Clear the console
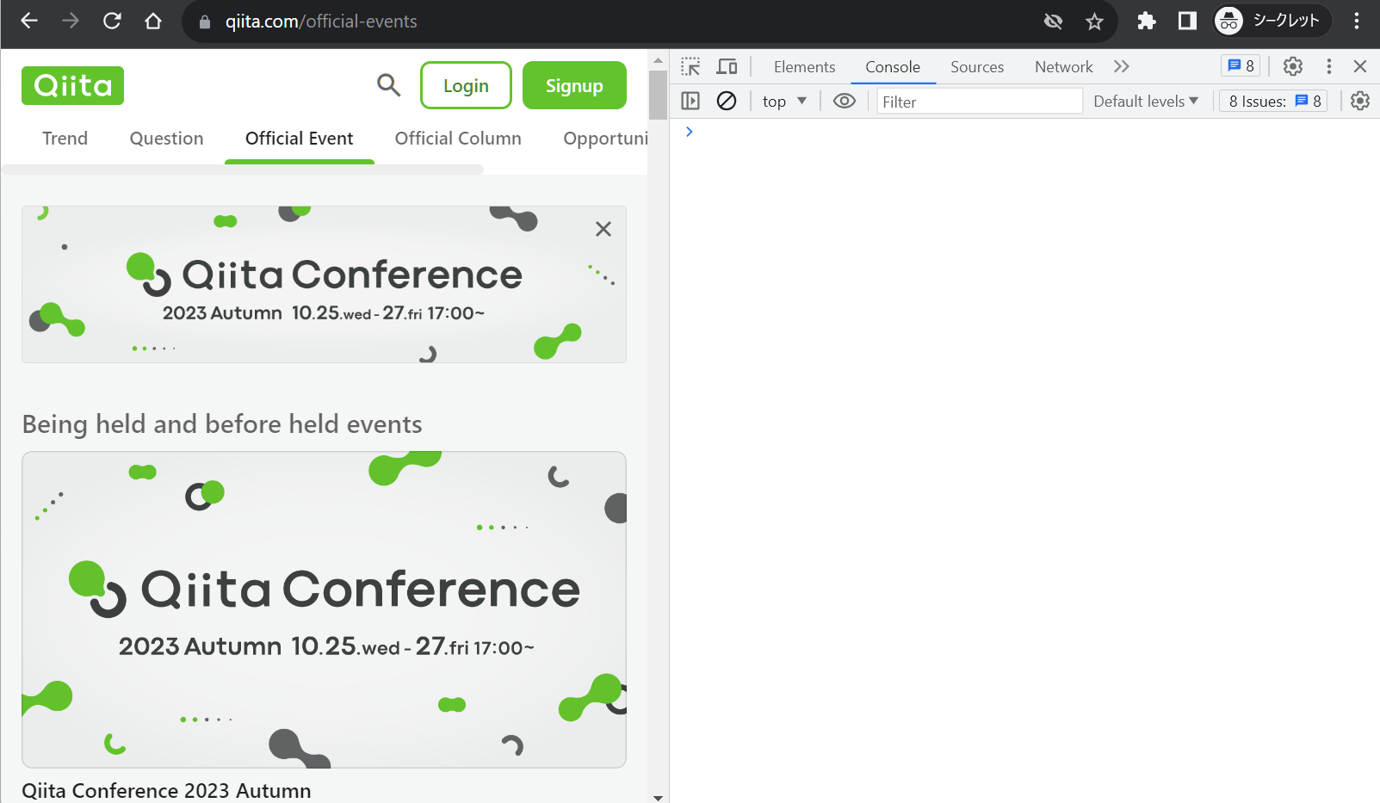Image resolution: width=1380 pixels, height=803 pixels. click(727, 101)
